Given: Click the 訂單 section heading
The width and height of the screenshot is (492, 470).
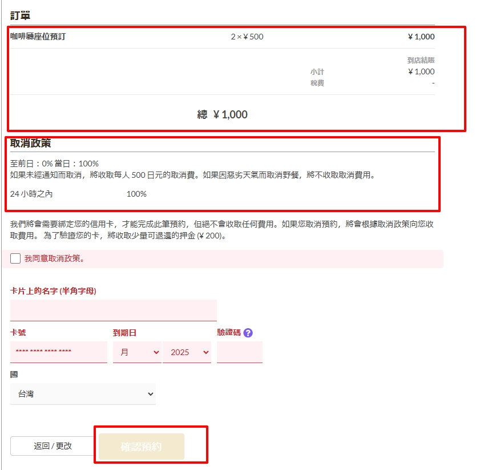Looking at the screenshot, I should pyautogui.click(x=21, y=15).
